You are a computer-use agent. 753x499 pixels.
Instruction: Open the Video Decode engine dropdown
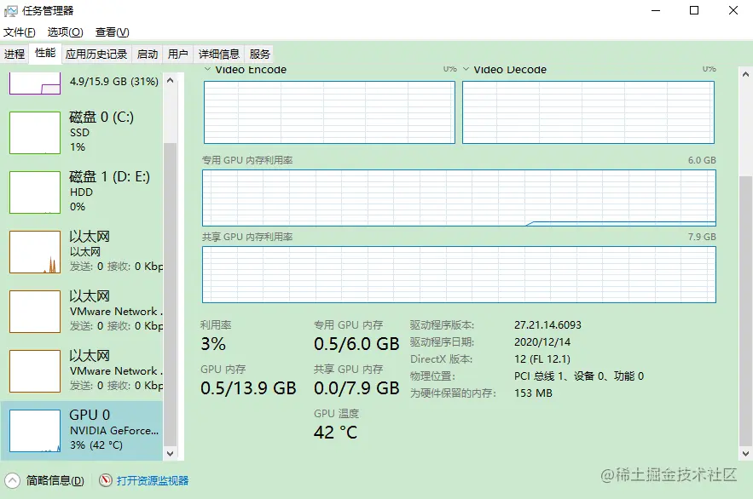tap(466, 70)
